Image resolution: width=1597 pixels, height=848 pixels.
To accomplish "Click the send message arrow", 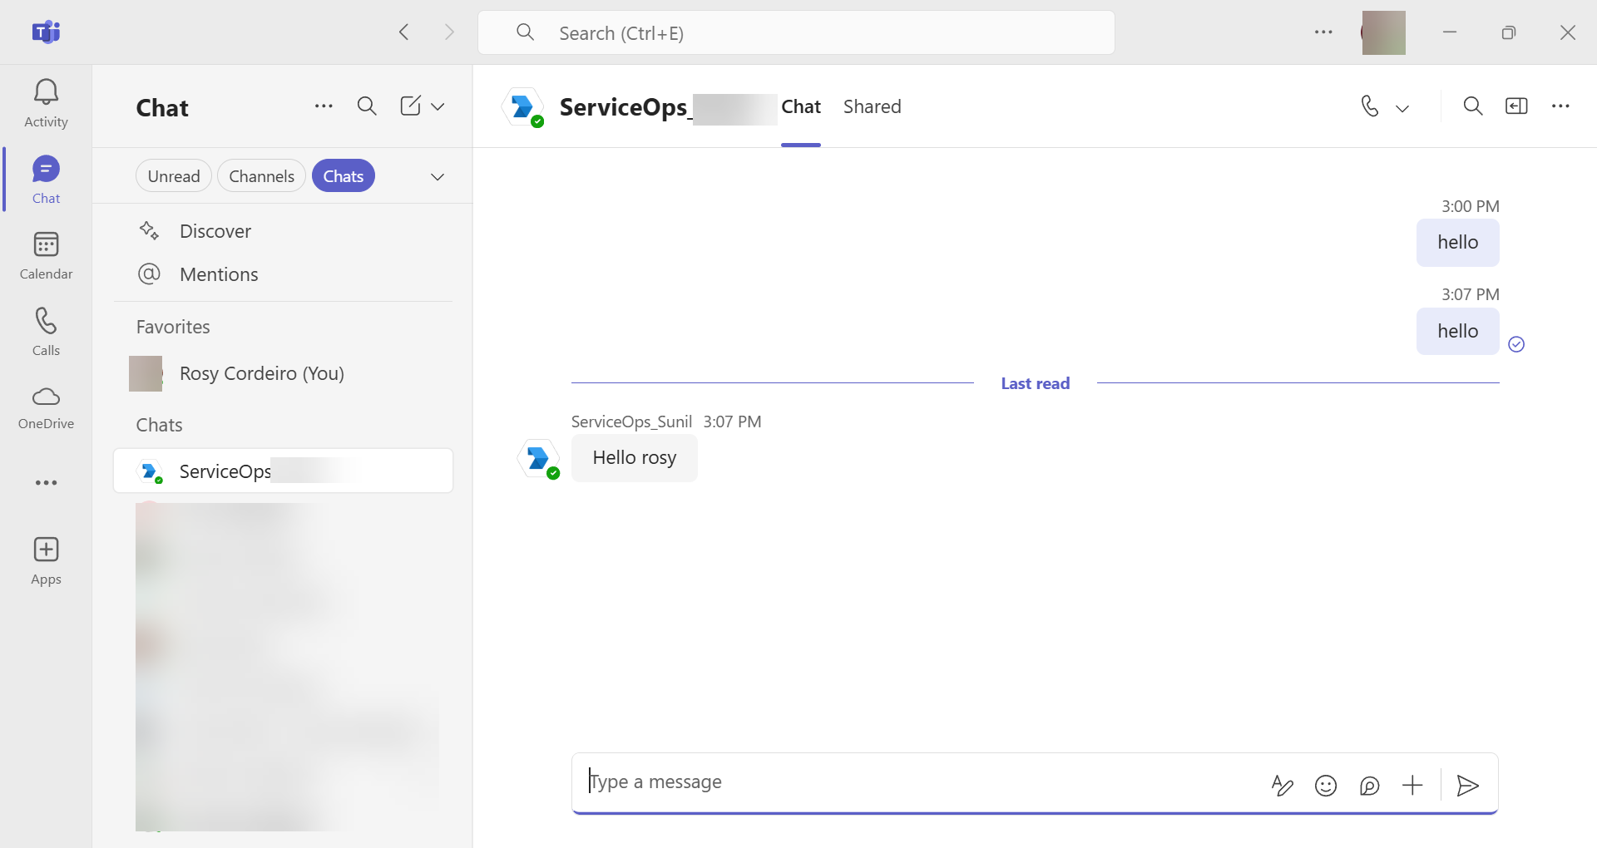I will pos(1467,786).
